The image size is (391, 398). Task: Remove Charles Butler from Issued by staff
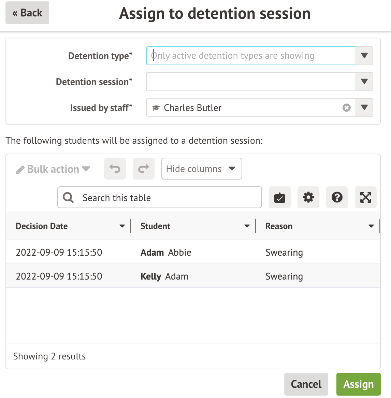pyautogui.click(x=347, y=108)
